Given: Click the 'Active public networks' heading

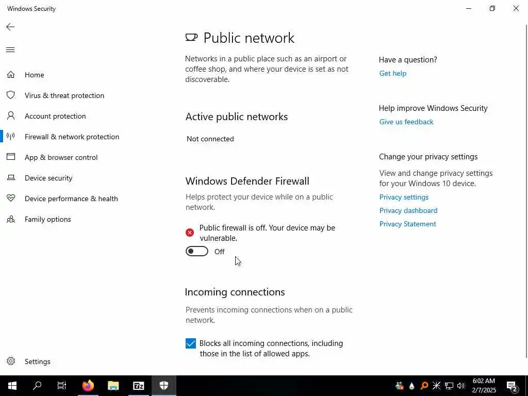Looking at the screenshot, I should click(236, 117).
